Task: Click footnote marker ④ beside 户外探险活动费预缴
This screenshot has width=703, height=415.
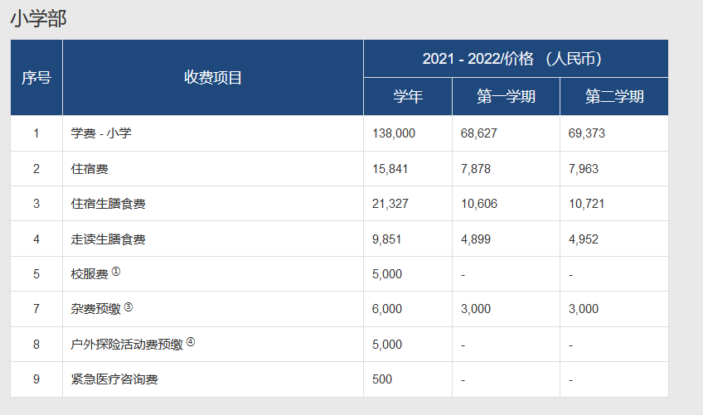Action: coord(191,341)
